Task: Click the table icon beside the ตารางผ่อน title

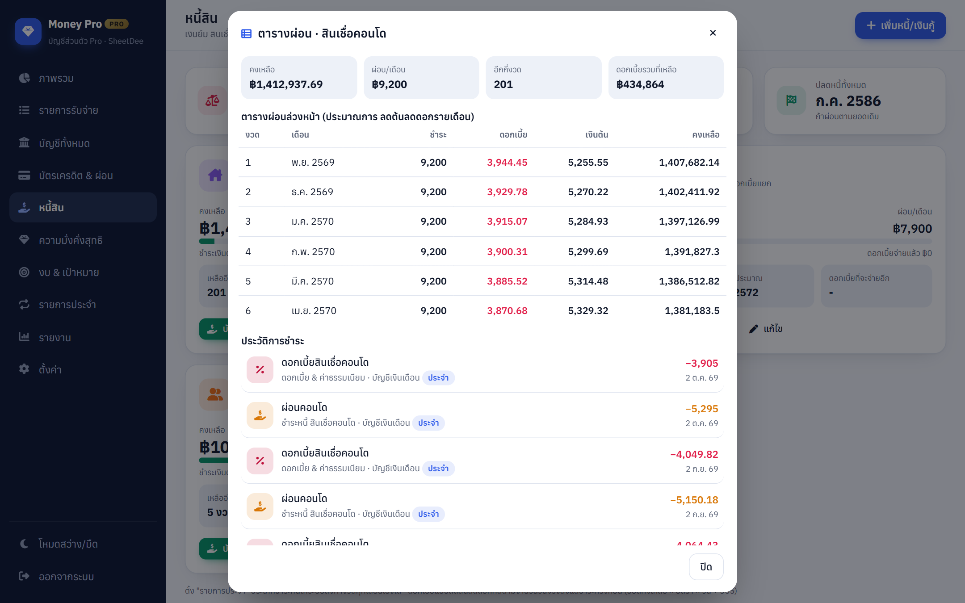Action: [246, 33]
